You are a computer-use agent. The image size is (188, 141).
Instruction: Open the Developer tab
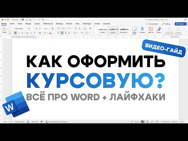pyautogui.click(x=87, y=24)
